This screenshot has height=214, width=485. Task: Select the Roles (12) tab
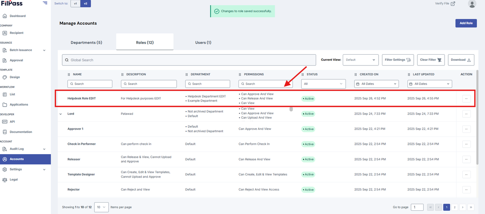(x=145, y=42)
